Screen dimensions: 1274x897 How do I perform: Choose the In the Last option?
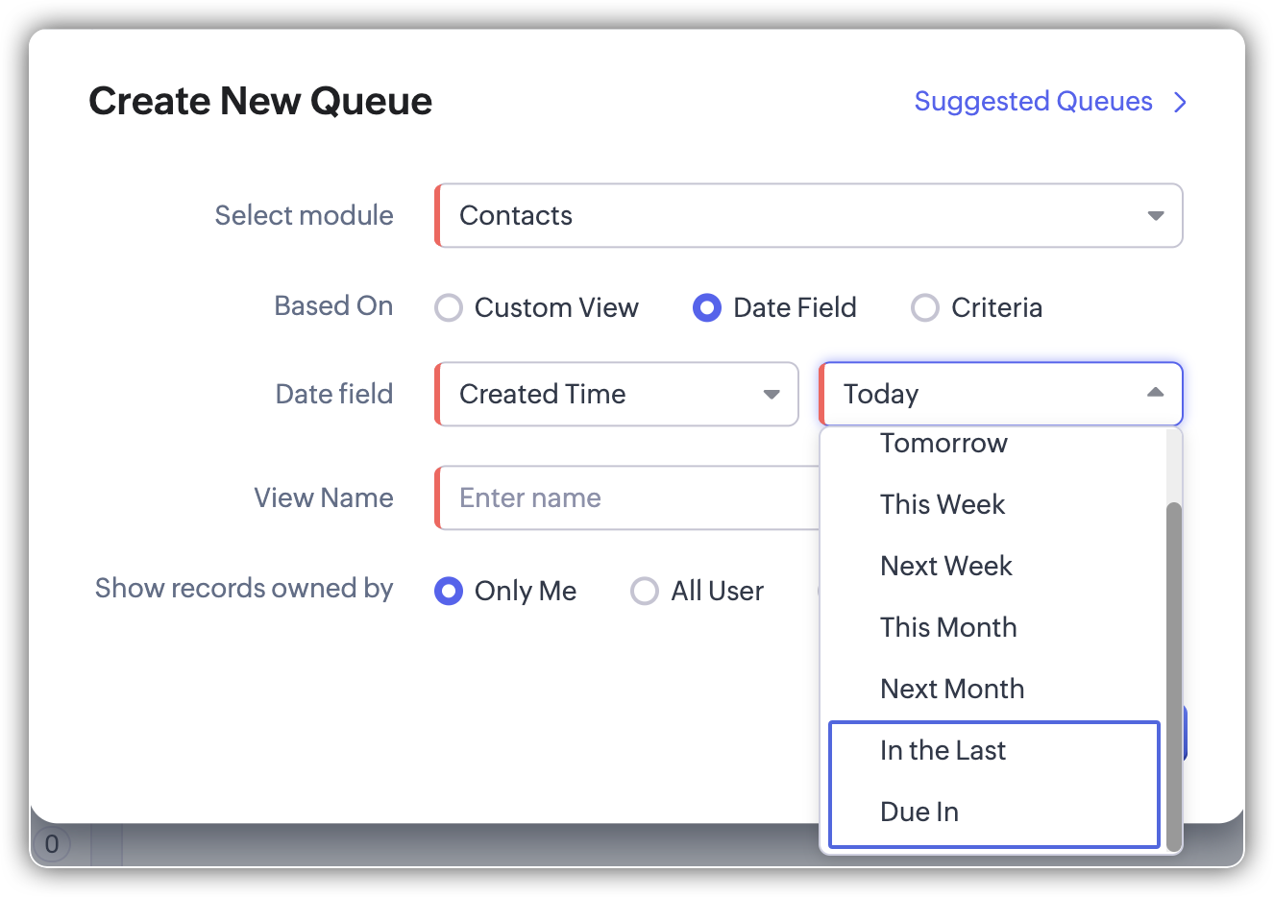tap(942, 751)
